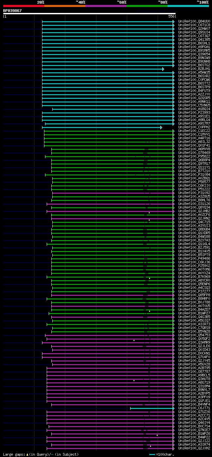This screenshot has height=457, width=212.
Task: Select hit label UniRef100_Q01F41
Action: [194, 145]
